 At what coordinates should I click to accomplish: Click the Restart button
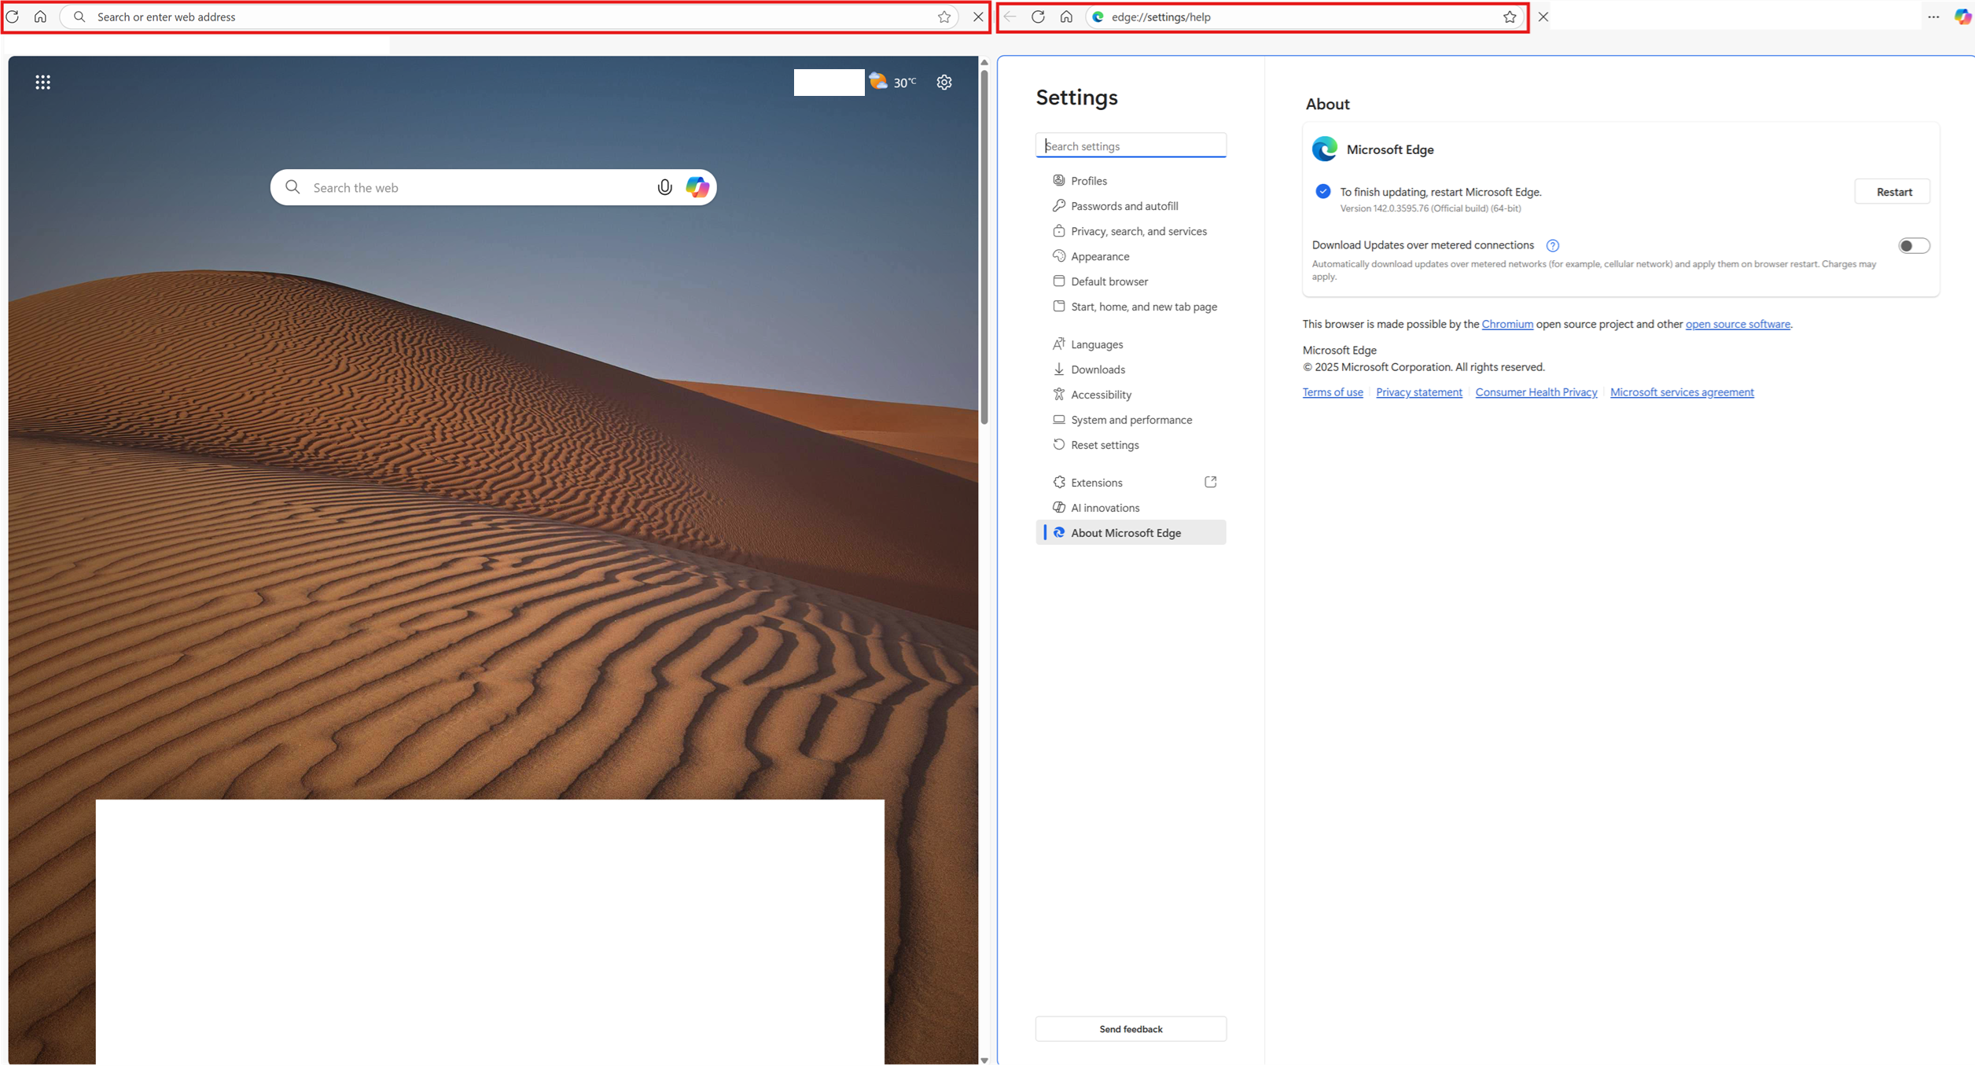[x=1893, y=192]
